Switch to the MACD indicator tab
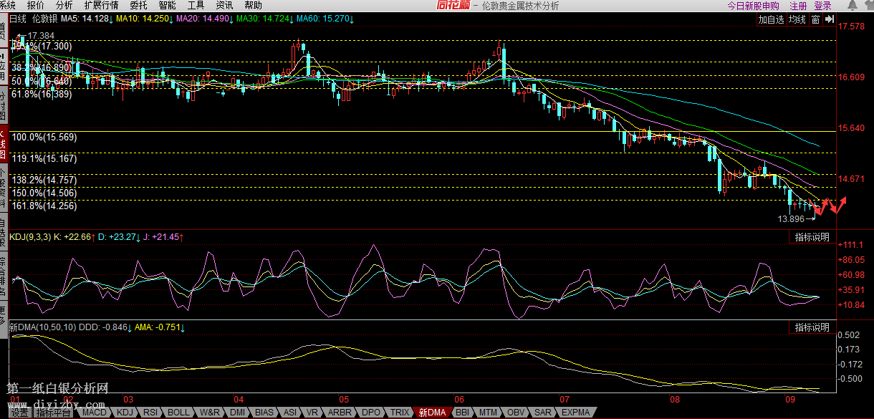 pos(94,413)
